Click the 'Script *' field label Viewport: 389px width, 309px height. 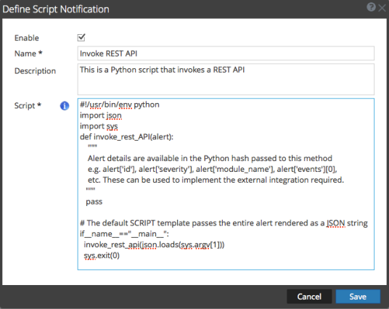click(x=28, y=106)
